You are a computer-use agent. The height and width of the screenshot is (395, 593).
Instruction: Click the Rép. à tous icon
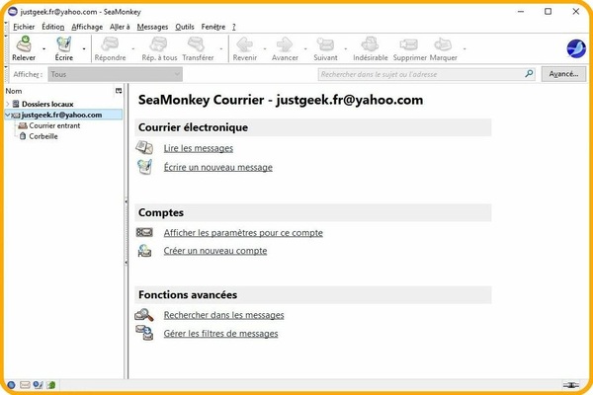point(159,44)
